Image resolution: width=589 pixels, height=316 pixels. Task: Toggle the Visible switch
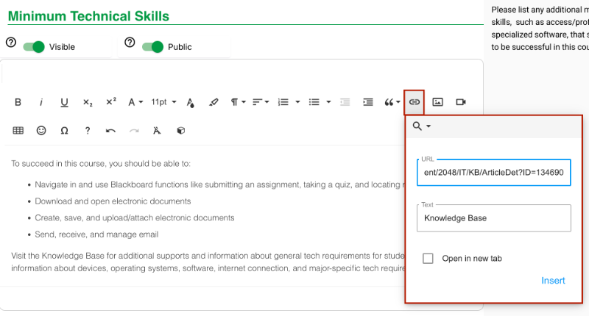click(34, 47)
